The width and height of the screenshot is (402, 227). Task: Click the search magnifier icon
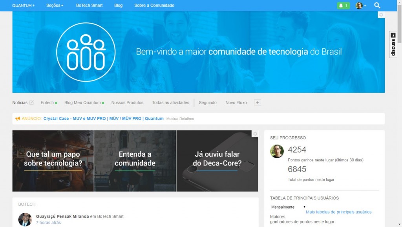tap(377, 5)
